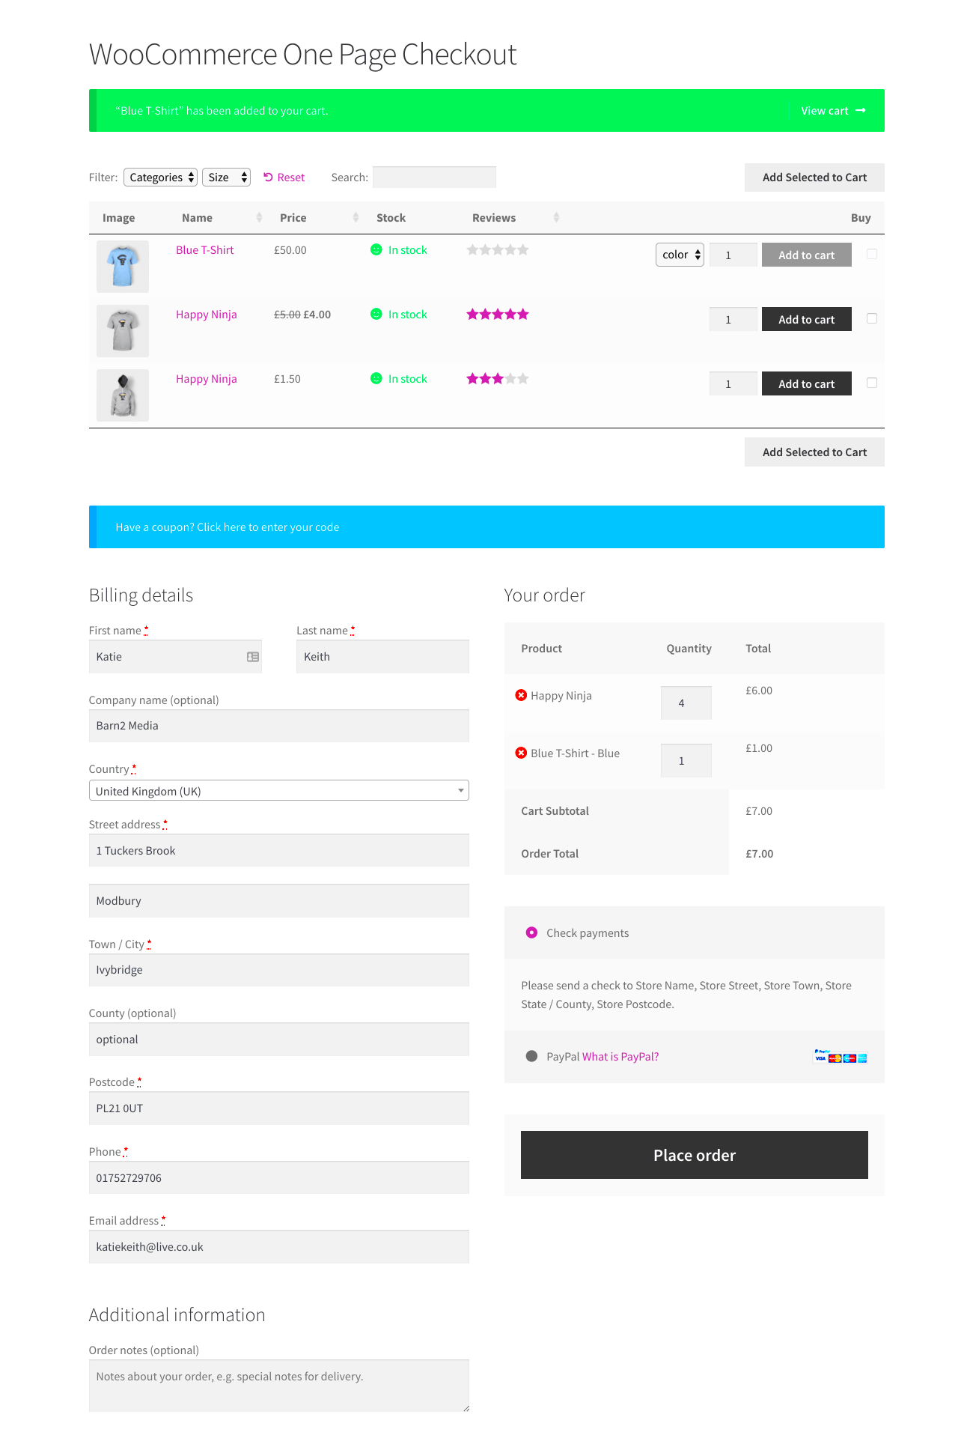Click the bottom Add Selected to Cart button
The height and width of the screenshot is (1456, 973).
tap(814, 452)
